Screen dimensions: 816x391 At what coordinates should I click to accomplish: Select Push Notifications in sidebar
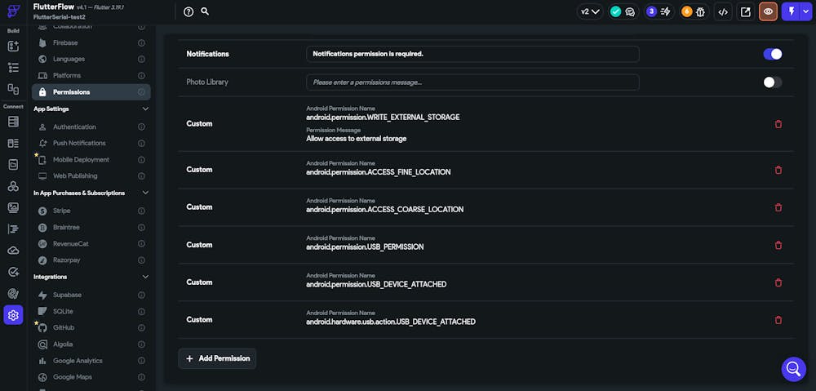(x=81, y=143)
